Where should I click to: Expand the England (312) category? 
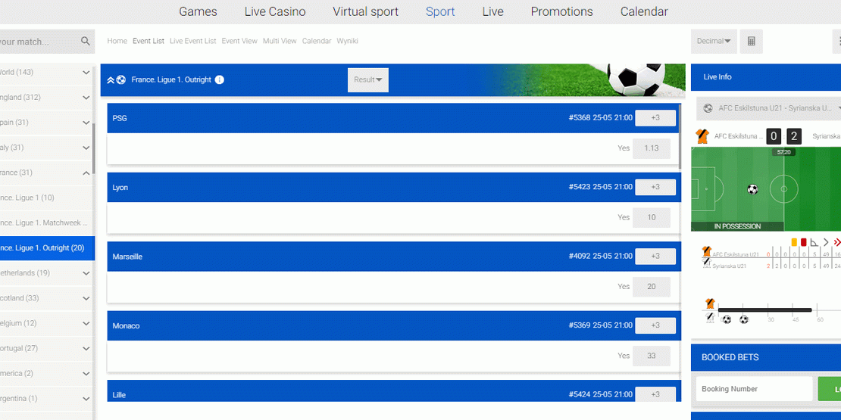point(47,98)
